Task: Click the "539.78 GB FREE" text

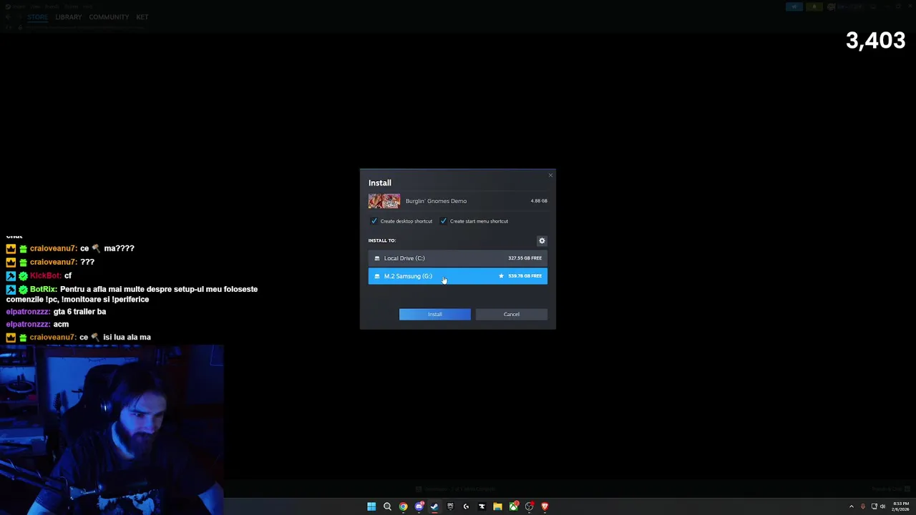Action: click(525, 276)
